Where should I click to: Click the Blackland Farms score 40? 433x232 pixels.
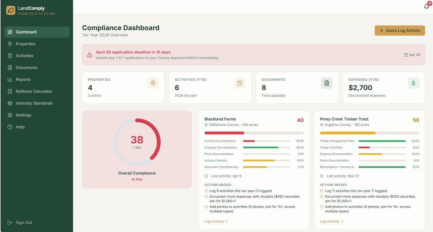(300, 120)
